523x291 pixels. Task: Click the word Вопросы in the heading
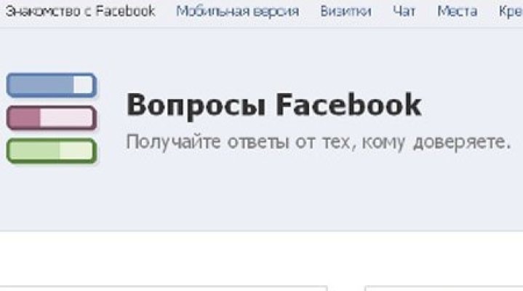[x=196, y=105]
